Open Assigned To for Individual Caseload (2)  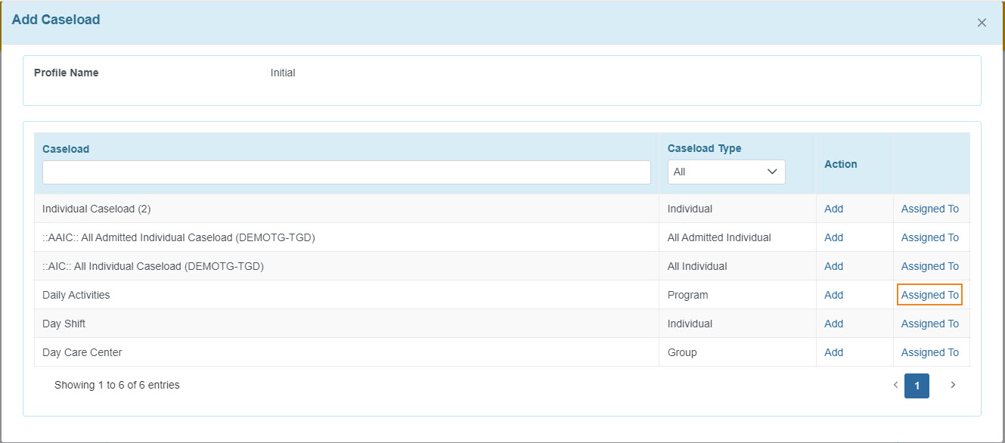(x=929, y=209)
